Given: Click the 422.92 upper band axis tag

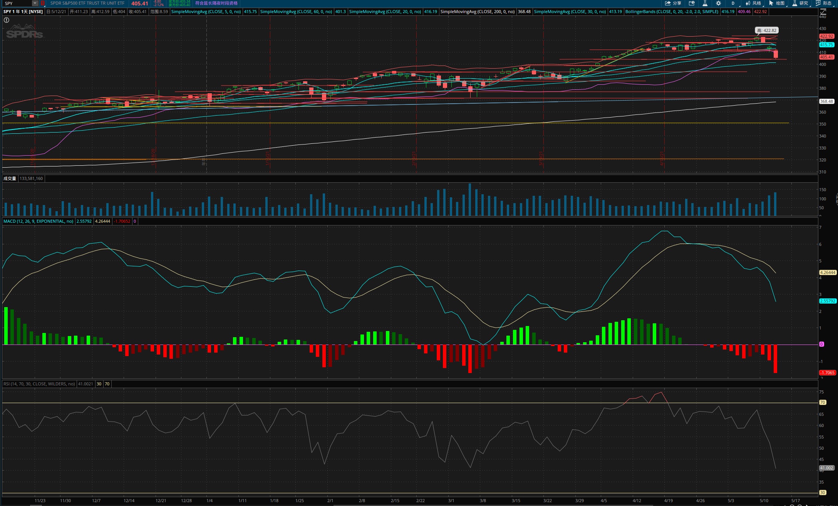Looking at the screenshot, I should [826, 36].
